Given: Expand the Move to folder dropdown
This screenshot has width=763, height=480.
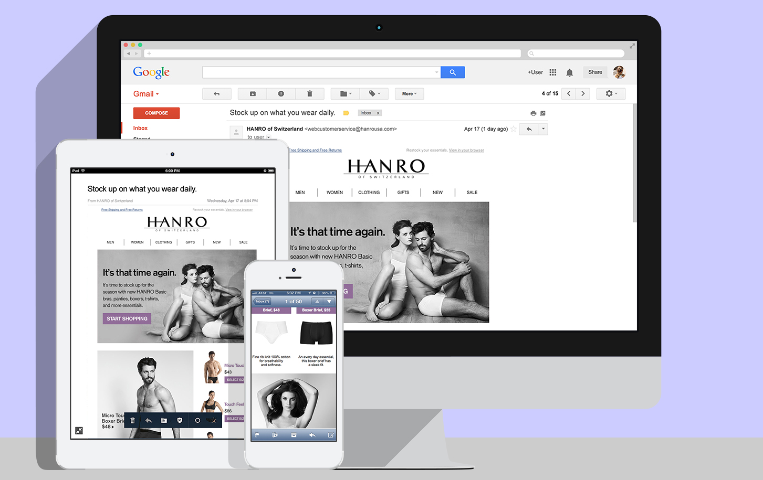Looking at the screenshot, I should (x=345, y=94).
